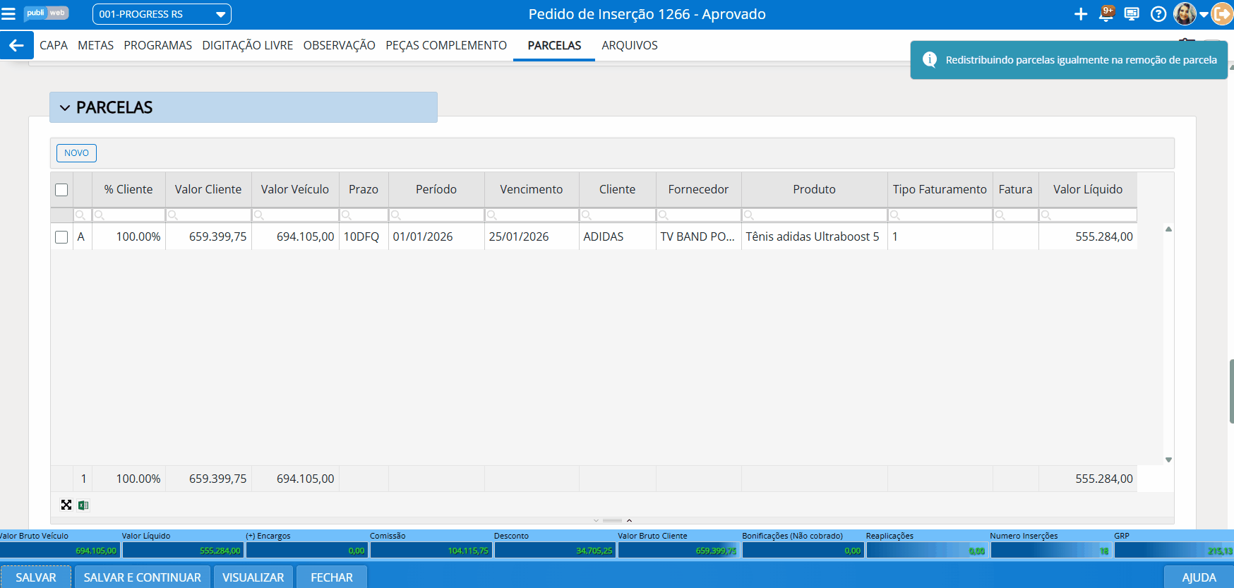Toggle the select-all header checkbox
Screen dimensions: 1234x588
click(61, 190)
